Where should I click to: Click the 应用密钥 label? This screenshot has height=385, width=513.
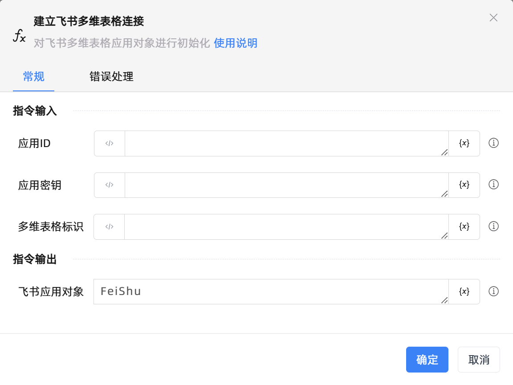[40, 185]
